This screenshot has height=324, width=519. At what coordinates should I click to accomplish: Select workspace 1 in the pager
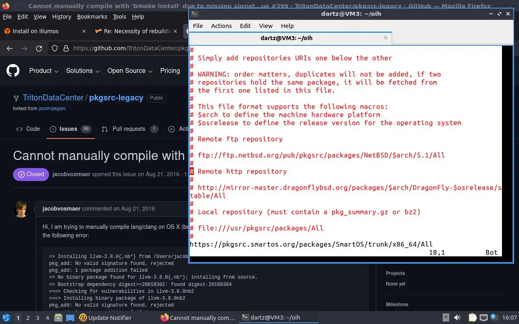point(18,318)
